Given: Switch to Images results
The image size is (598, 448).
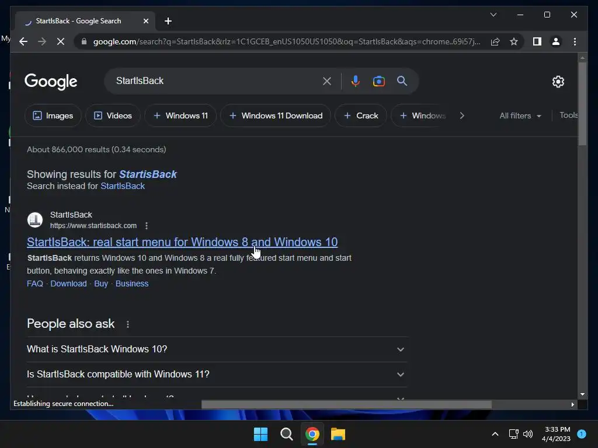Looking at the screenshot, I should coord(53,116).
